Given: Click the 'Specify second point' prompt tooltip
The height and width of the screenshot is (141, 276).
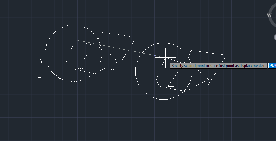Looking at the screenshot, I should [x=218, y=66].
